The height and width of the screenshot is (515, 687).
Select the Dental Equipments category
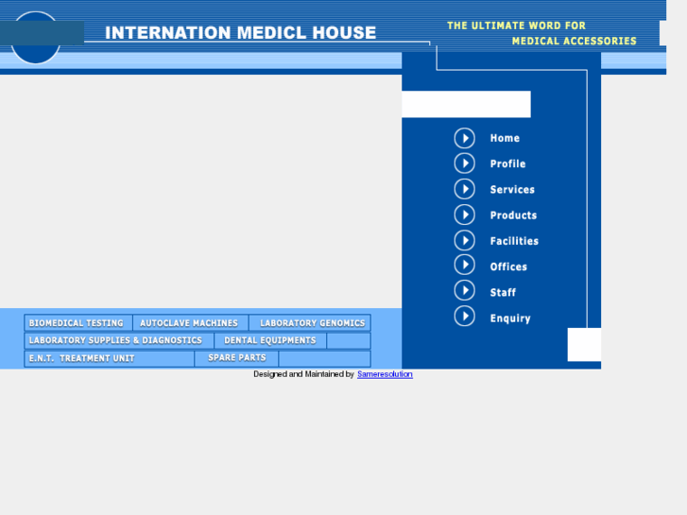point(270,340)
